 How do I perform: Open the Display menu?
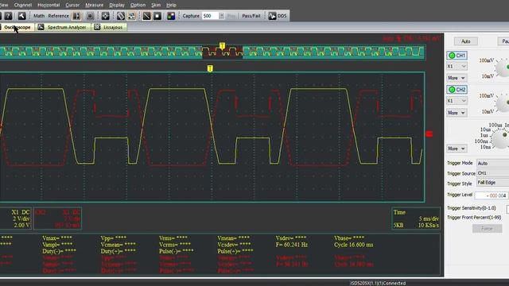[117, 5]
